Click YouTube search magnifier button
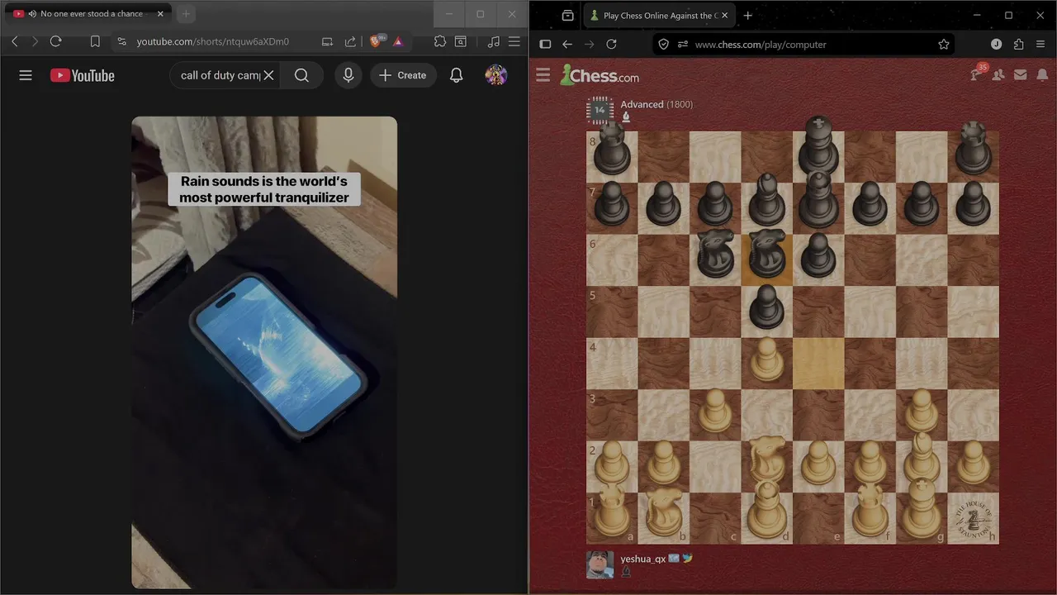Image resolution: width=1057 pixels, height=595 pixels. tap(301, 75)
